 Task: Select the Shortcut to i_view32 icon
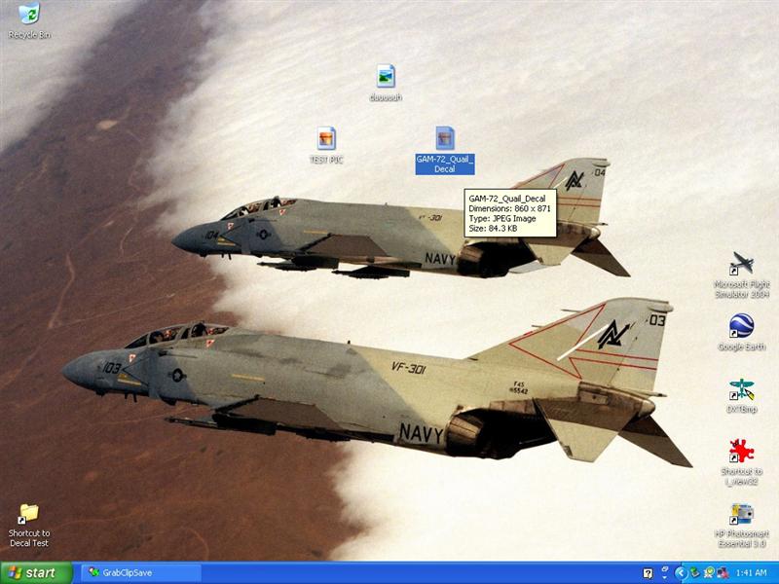click(x=742, y=451)
